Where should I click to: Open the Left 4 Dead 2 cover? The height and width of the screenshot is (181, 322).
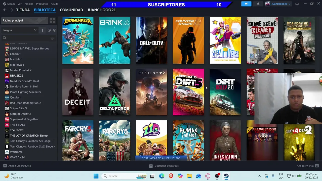click(299, 142)
